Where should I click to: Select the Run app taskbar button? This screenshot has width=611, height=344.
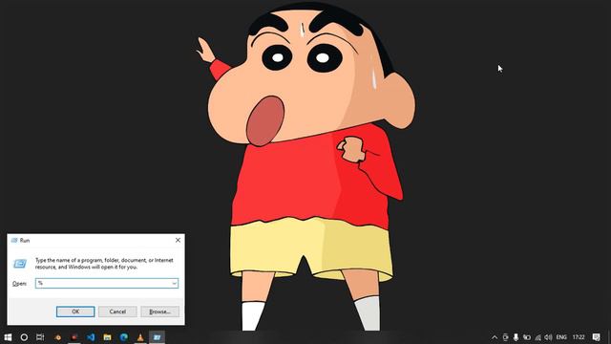[157, 337]
